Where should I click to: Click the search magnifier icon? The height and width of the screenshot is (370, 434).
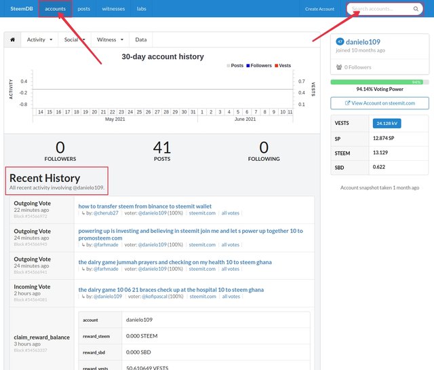click(416, 9)
